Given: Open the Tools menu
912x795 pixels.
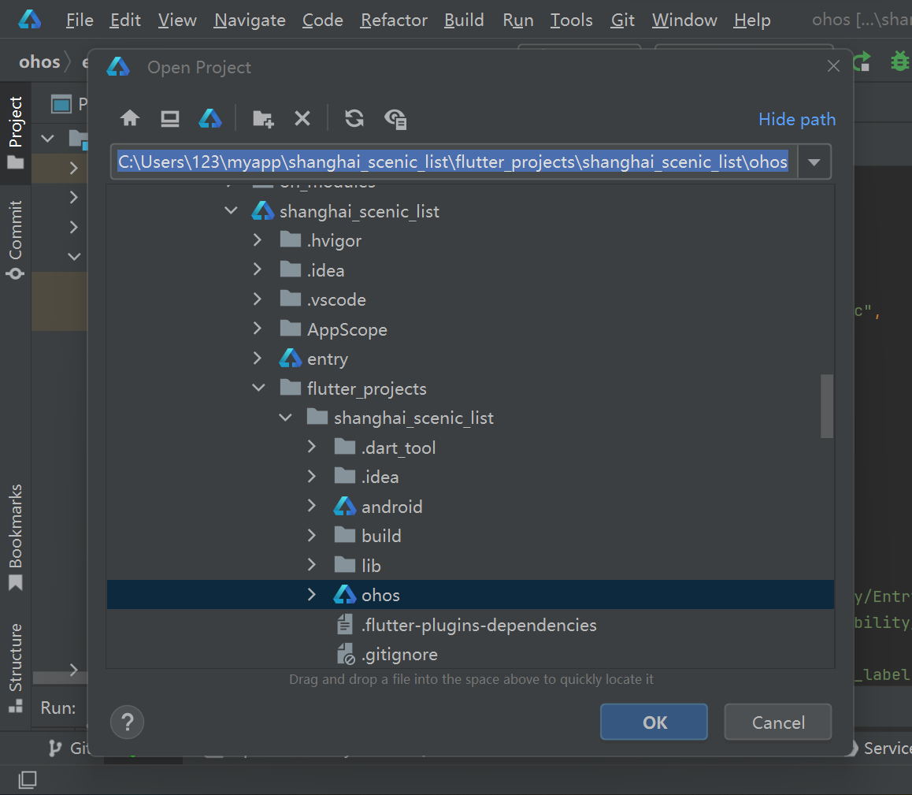Looking at the screenshot, I should coord(571,20).
